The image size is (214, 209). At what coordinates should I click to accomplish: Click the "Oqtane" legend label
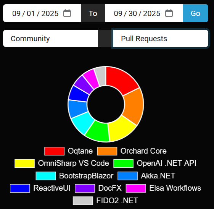80,151
